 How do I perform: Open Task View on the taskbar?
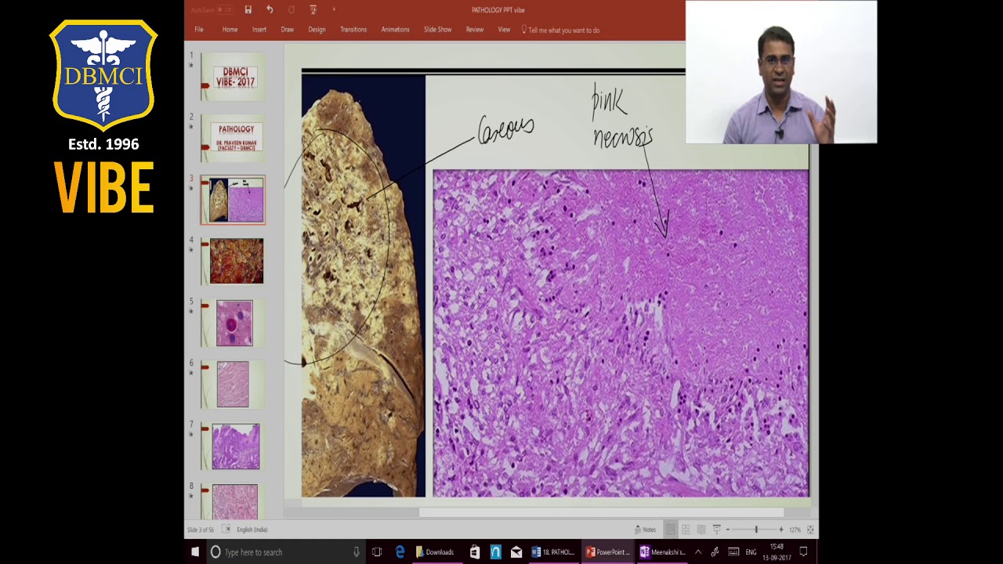[x=377, y=552]
